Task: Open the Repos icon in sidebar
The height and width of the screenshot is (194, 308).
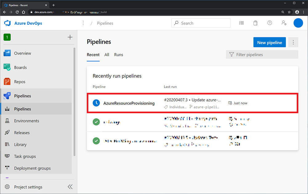Action: [x=7, y=82]
